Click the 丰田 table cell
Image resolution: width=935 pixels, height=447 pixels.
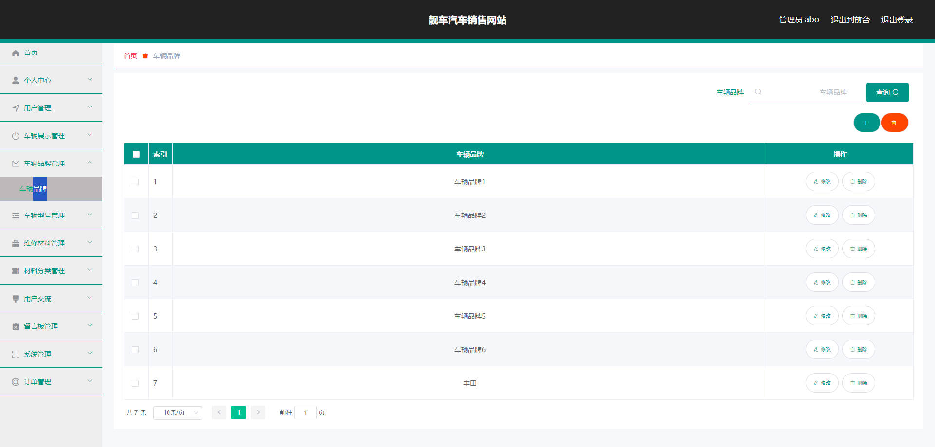point(470,383)
